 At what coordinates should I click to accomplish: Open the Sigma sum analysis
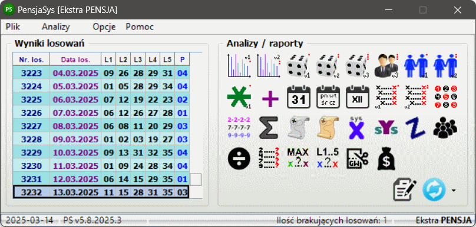click(269, 128)
